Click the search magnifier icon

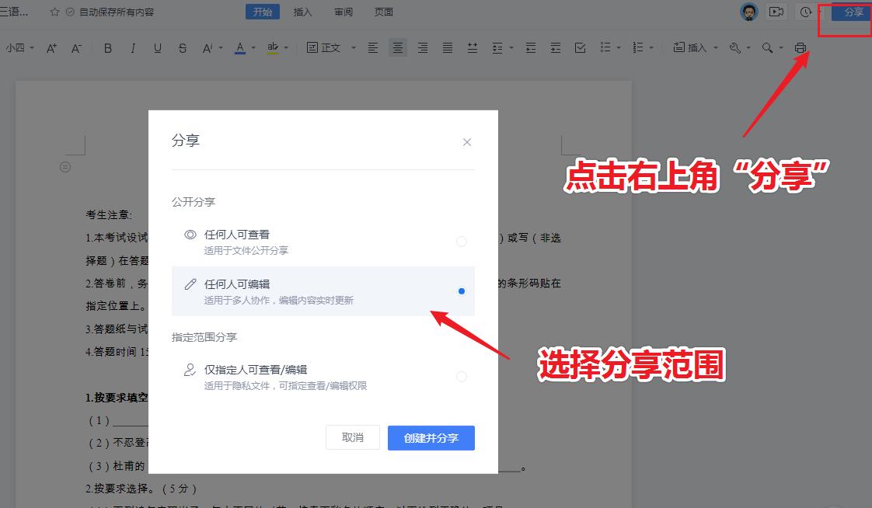pos(768,47)
